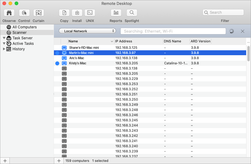The width and height of the screenshot is (251, 164).
Task: Open the UNIX command tool
Action: click(90, 13)
